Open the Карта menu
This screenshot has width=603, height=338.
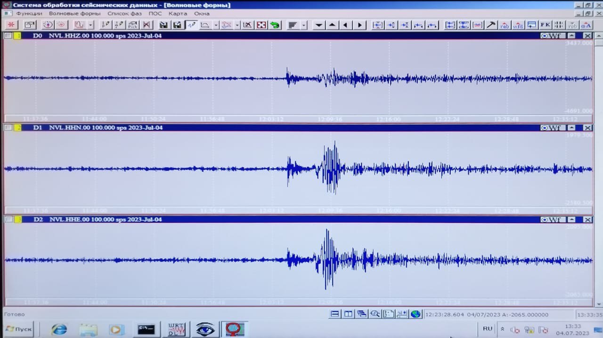tap(178, 14)
